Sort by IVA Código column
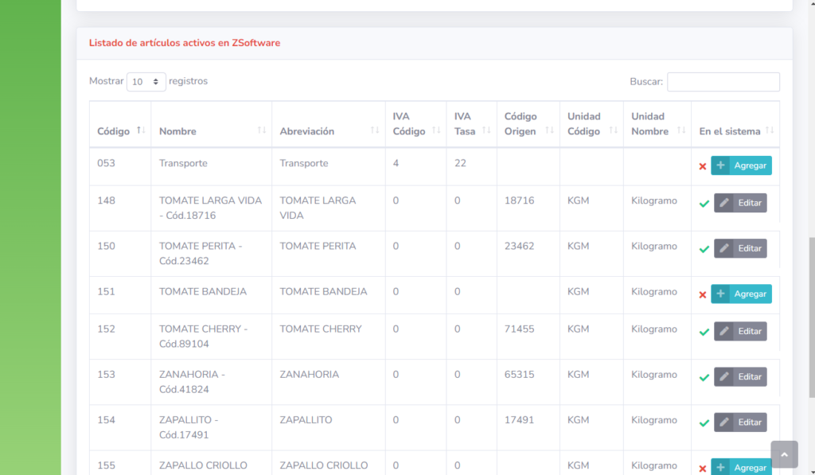 click(x=415, y=124)
